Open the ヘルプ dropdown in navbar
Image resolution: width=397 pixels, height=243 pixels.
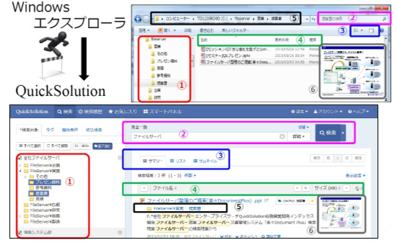(358, 111)
